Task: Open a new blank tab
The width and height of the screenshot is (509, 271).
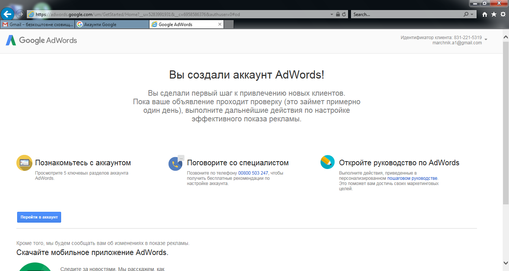Action: 229,25
